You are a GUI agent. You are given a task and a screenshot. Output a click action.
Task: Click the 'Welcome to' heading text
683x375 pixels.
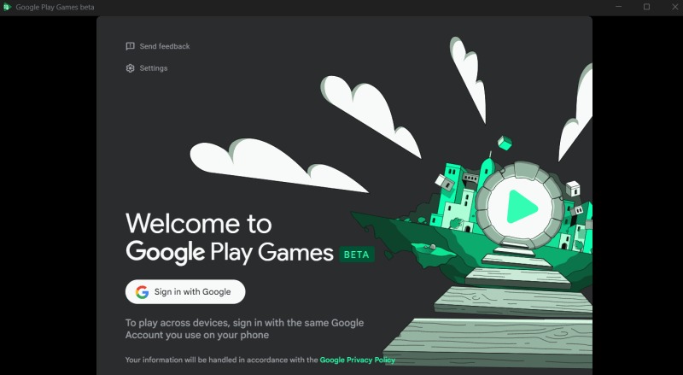pos(199,223)
